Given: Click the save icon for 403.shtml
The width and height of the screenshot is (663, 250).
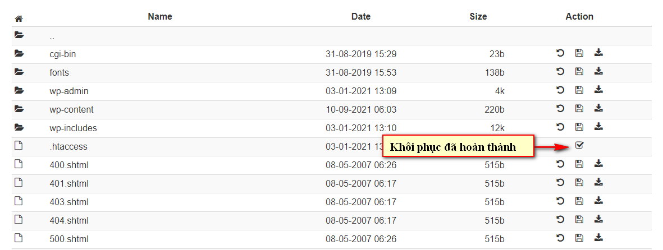Looking at the screenshot, I should pyautogui.click(x=579, y=201).
